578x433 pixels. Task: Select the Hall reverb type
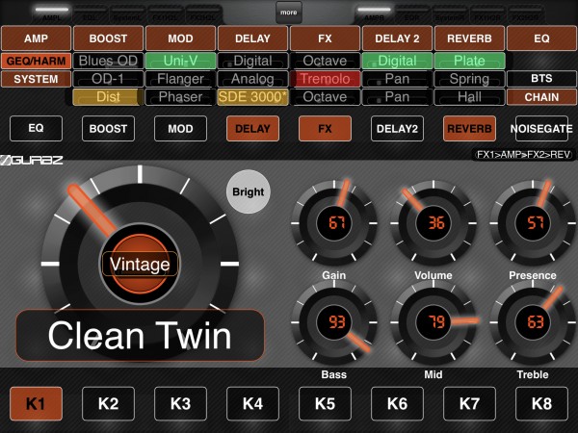click(x=469, y=97)
